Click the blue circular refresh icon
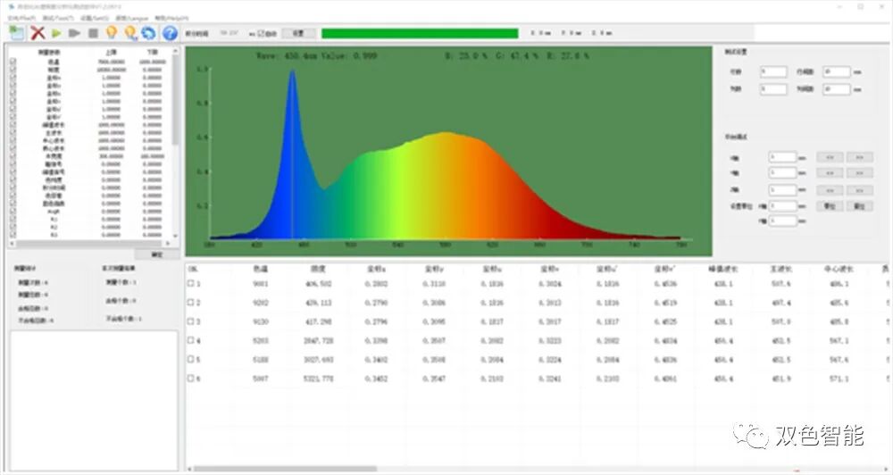The width and height of the screenshot is (893, 475). tap(148, 33)
